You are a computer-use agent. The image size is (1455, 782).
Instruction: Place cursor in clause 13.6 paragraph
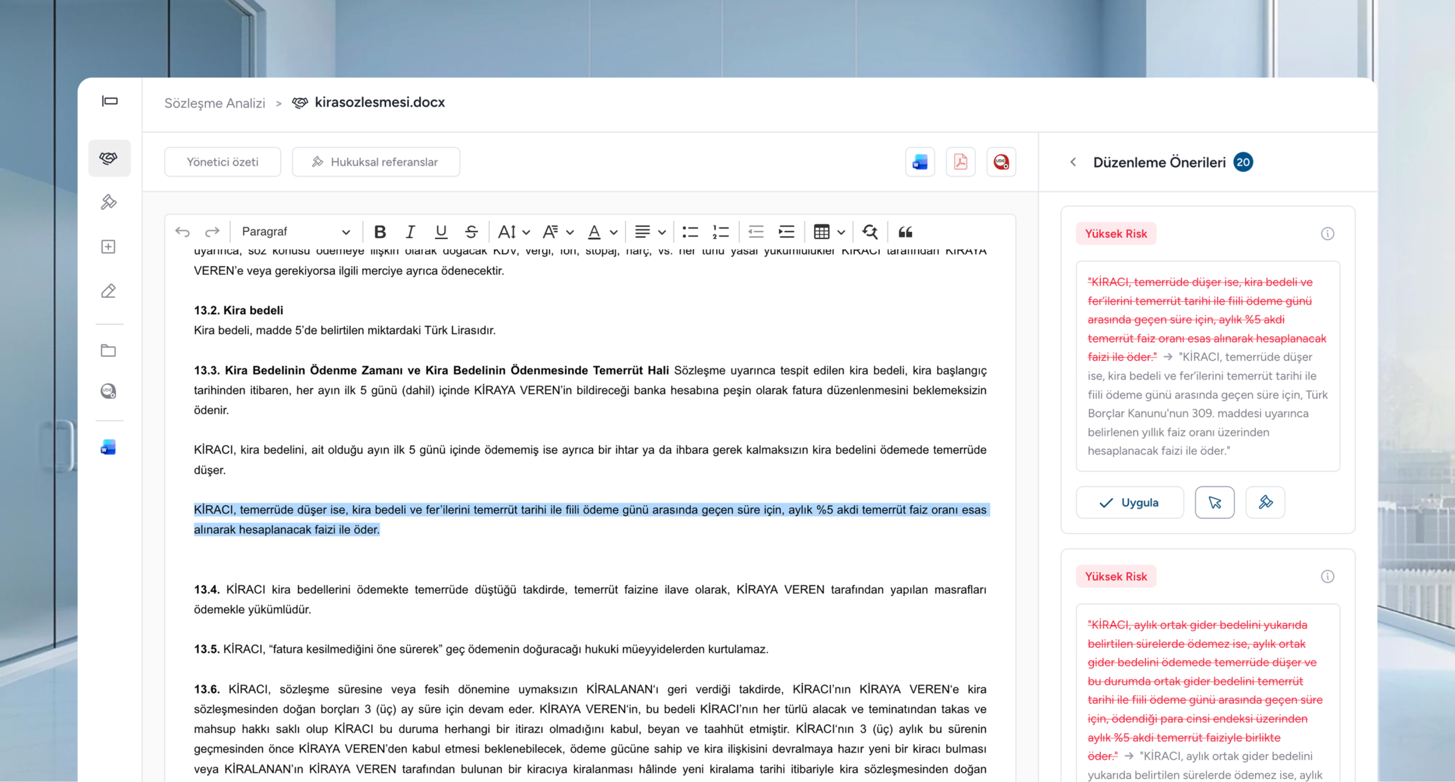pos(590,729)
